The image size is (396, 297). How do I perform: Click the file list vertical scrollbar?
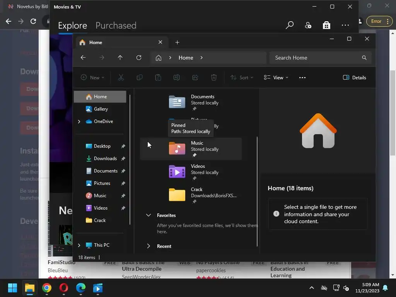coord(257,191)
